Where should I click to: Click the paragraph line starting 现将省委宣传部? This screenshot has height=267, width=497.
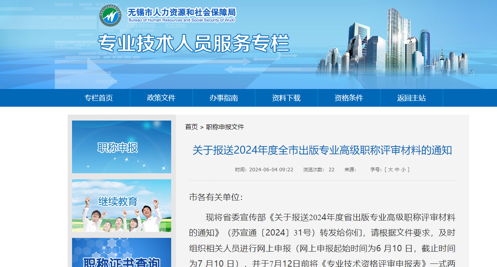pyautogui.click(x=331, y=217)
